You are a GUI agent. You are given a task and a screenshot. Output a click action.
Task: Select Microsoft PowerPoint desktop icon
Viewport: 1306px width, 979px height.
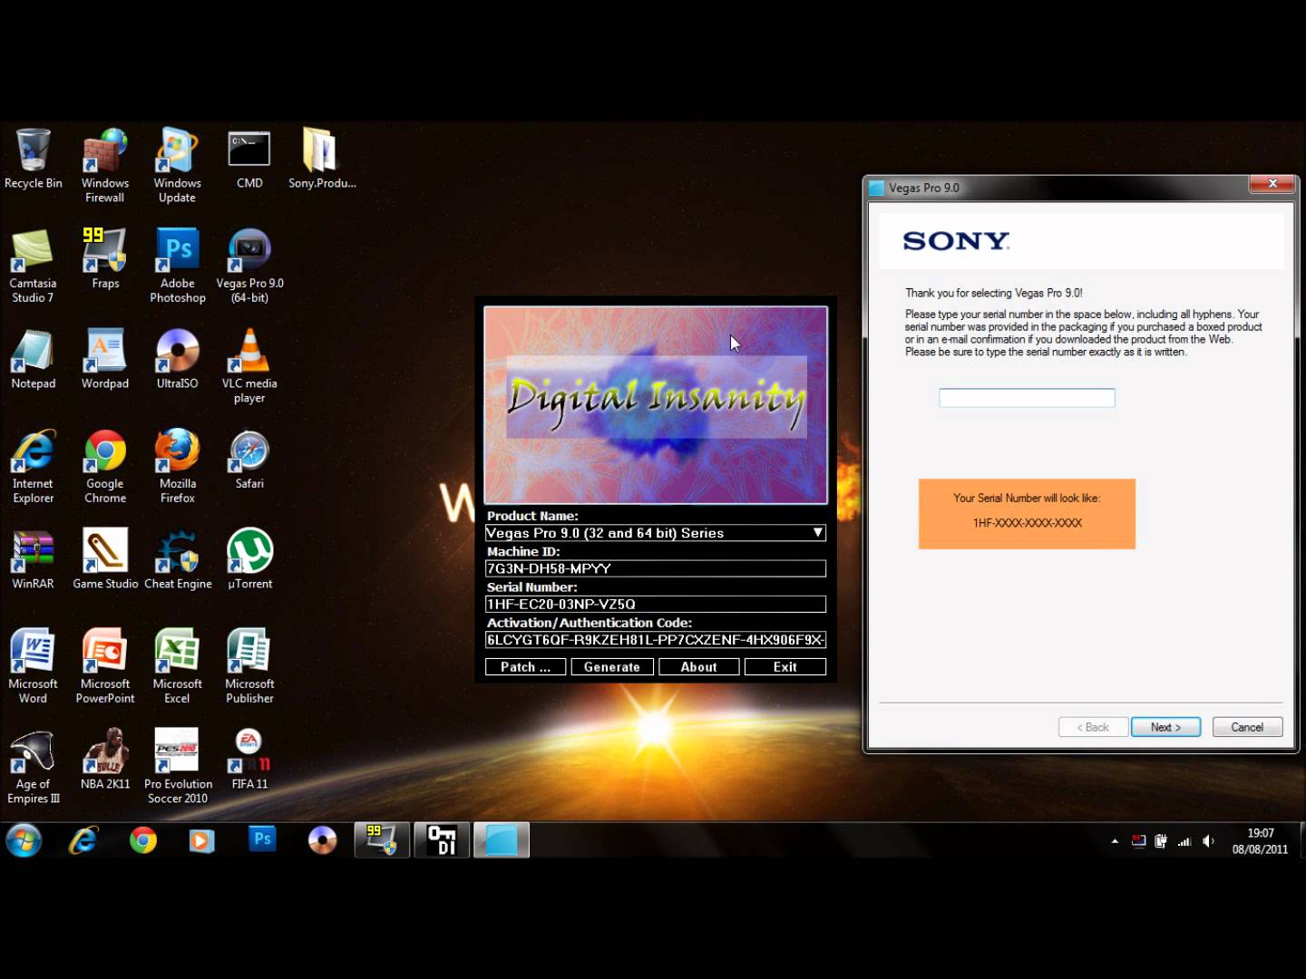[105, 666]
